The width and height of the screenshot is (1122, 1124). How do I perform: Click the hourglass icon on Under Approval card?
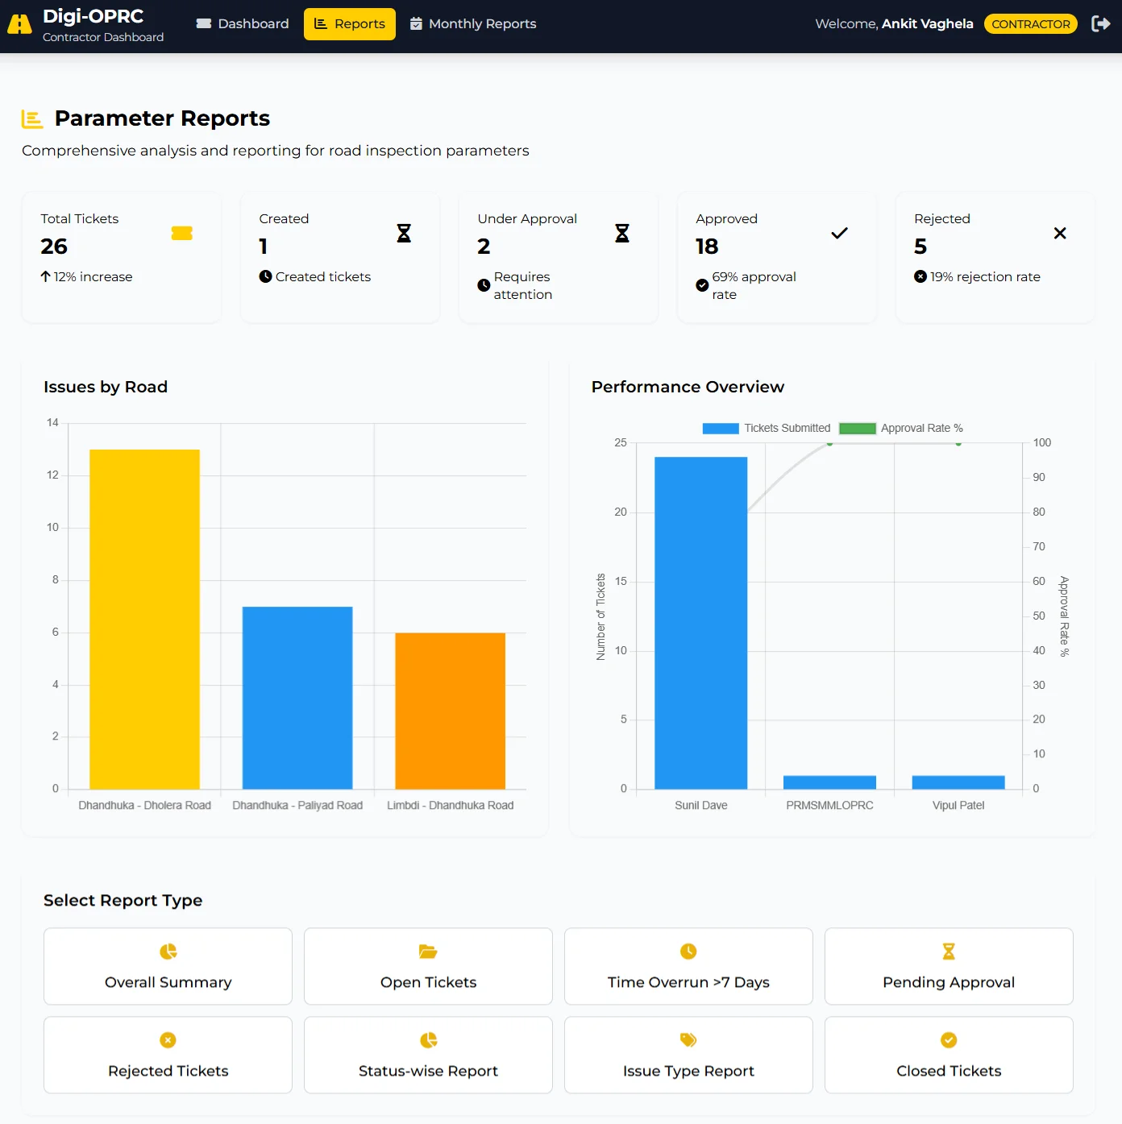coord(621,233)
